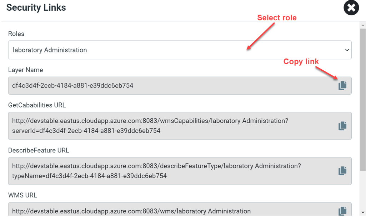Copy the Layer Name value

(x=342, y=85)
